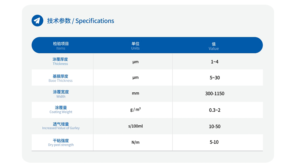Click the paper plane icon
296x168 pixels.
pos(37,21)
